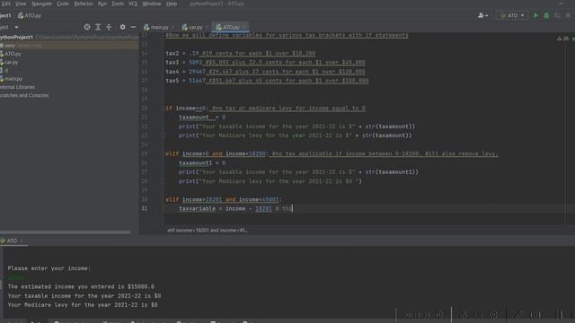Open the View menu
This screenshot has width=575, height=323.
click(21, 4)
